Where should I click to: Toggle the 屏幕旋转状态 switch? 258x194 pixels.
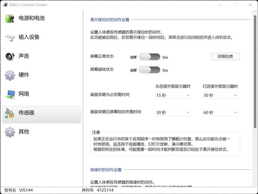150,70
